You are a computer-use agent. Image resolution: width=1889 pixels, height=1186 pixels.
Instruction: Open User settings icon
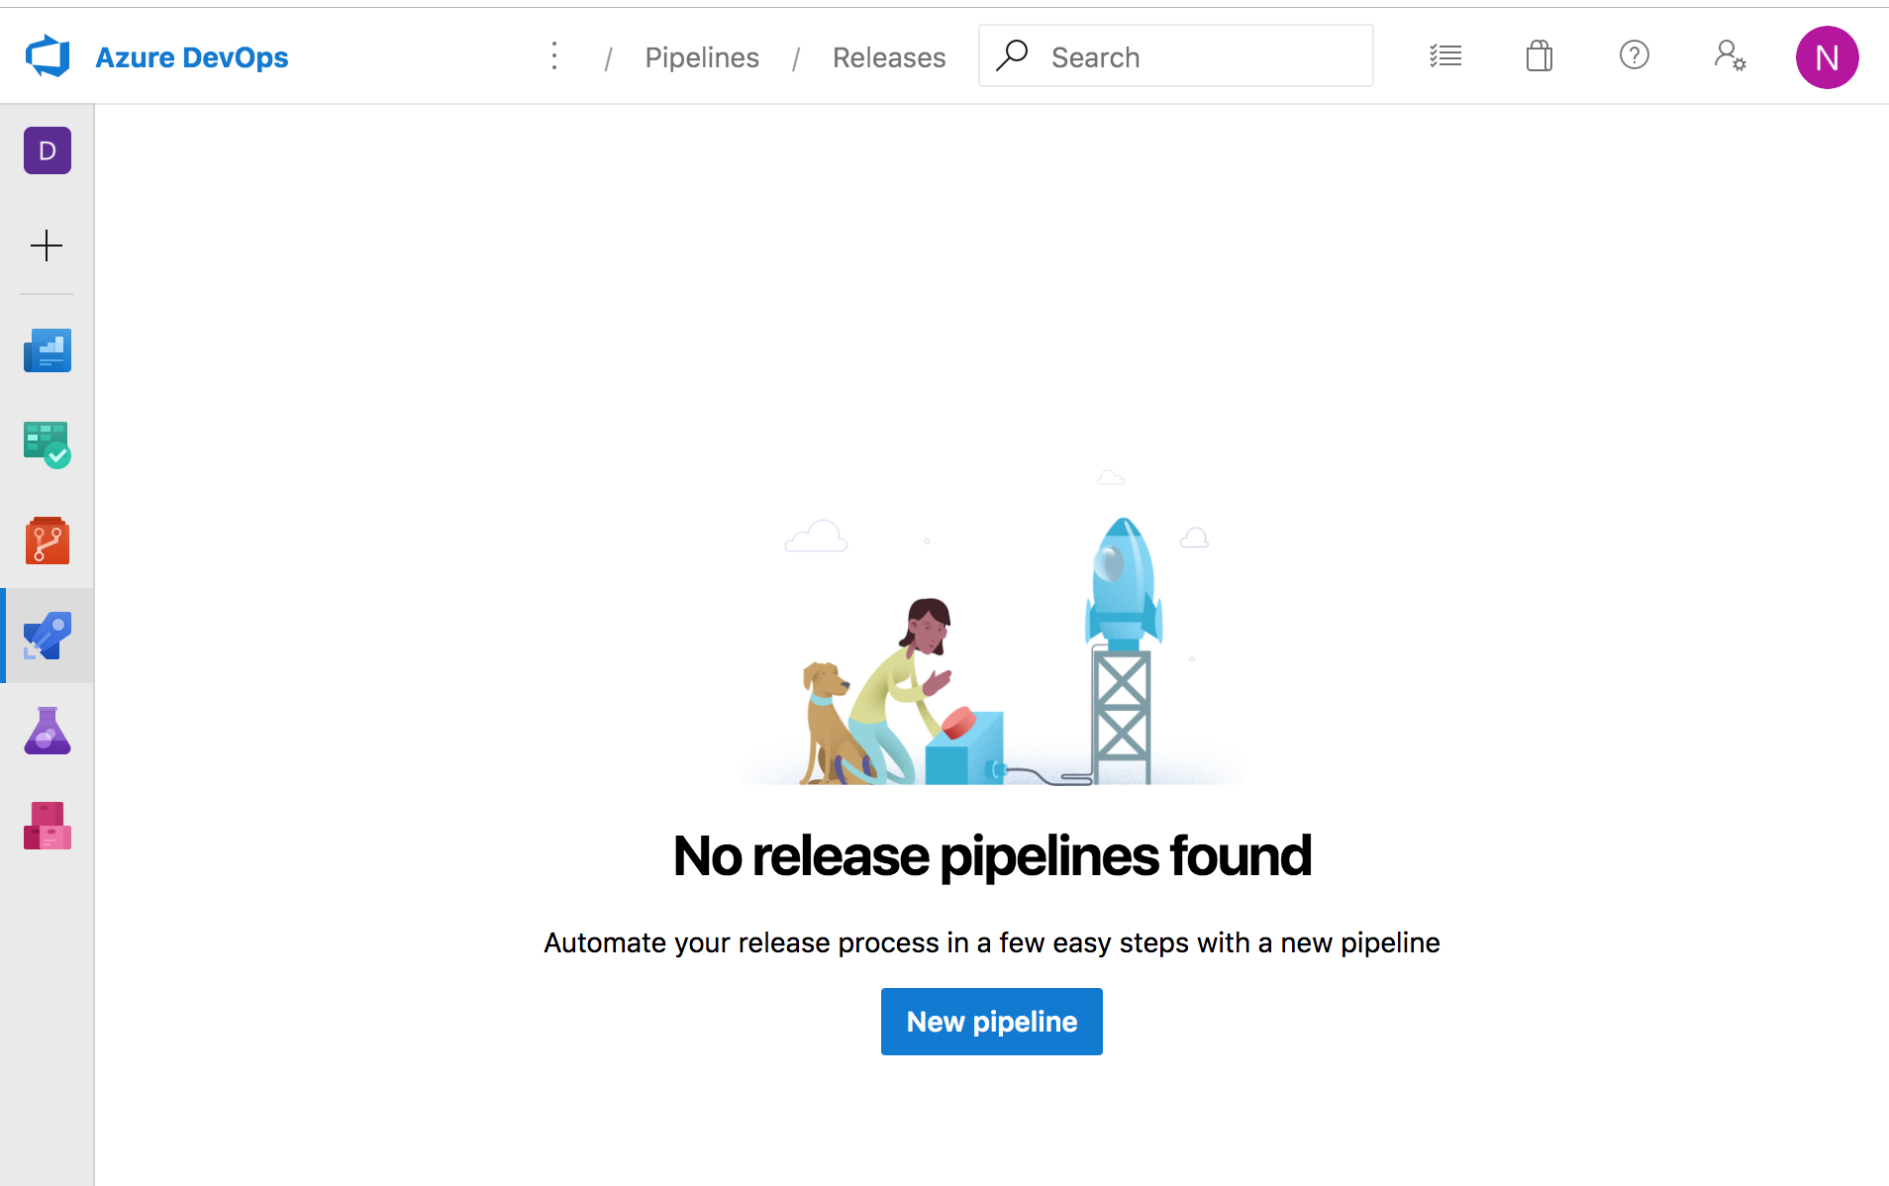tap(1730, 56)
